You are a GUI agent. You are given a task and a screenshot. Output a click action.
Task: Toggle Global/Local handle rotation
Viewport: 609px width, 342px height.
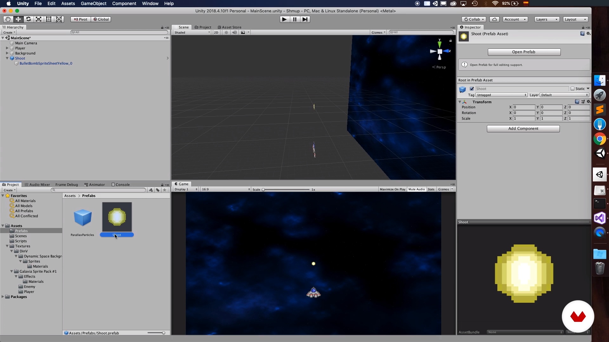tap(101, 19)
